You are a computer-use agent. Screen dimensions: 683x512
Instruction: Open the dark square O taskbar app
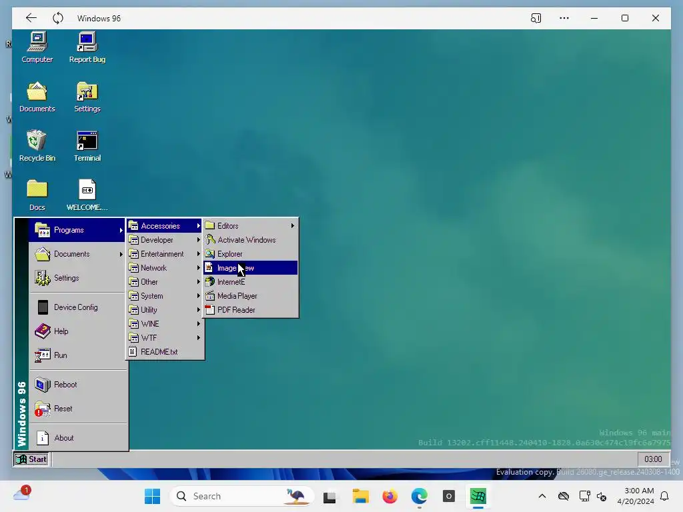point(449,496)
